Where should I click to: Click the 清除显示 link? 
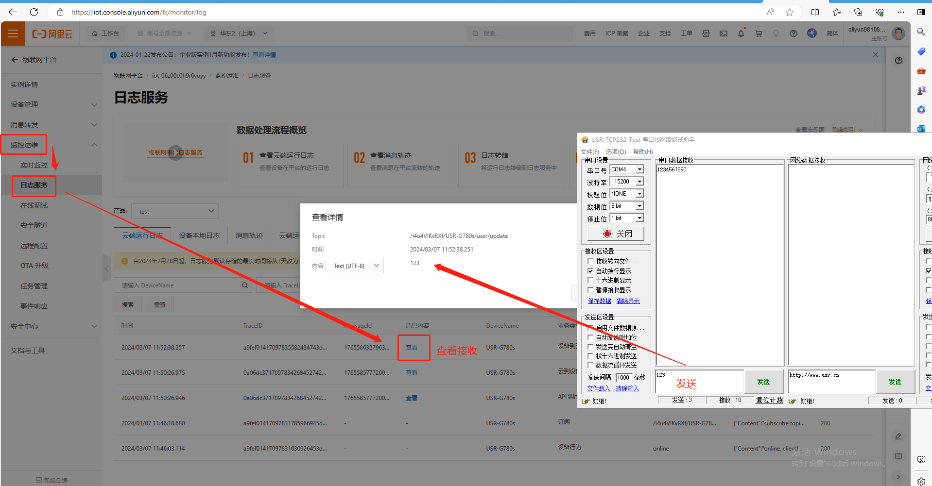[x=628, y=301]
